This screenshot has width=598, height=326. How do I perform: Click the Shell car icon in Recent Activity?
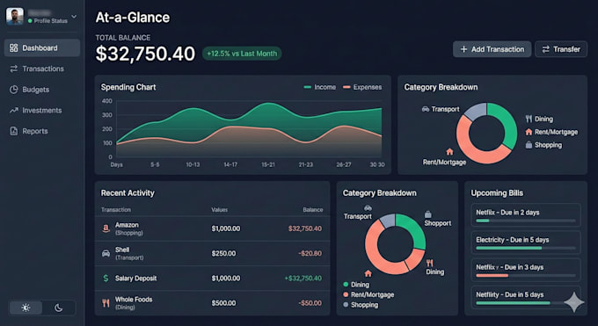tap(106, 253)
